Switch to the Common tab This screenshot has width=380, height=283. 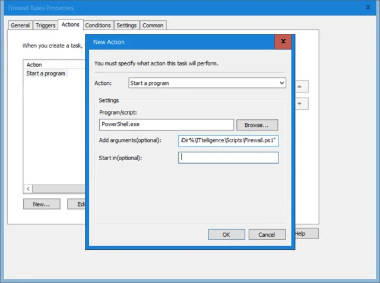[153, 25]
